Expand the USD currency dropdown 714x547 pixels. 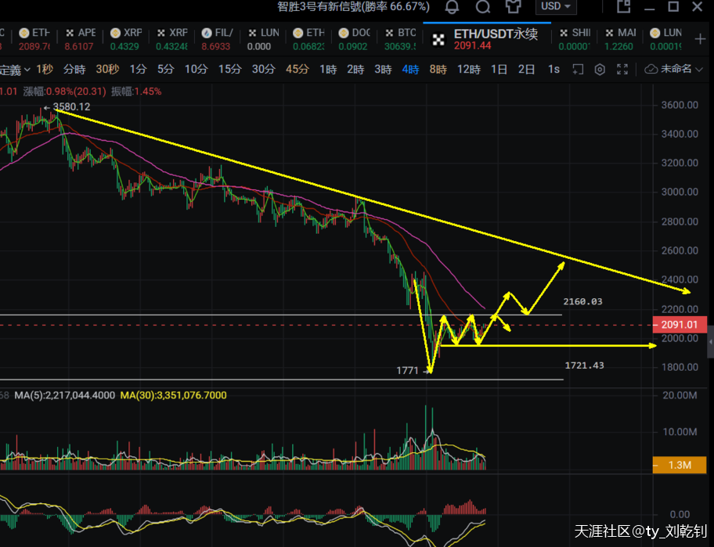[x=556, y=7]
